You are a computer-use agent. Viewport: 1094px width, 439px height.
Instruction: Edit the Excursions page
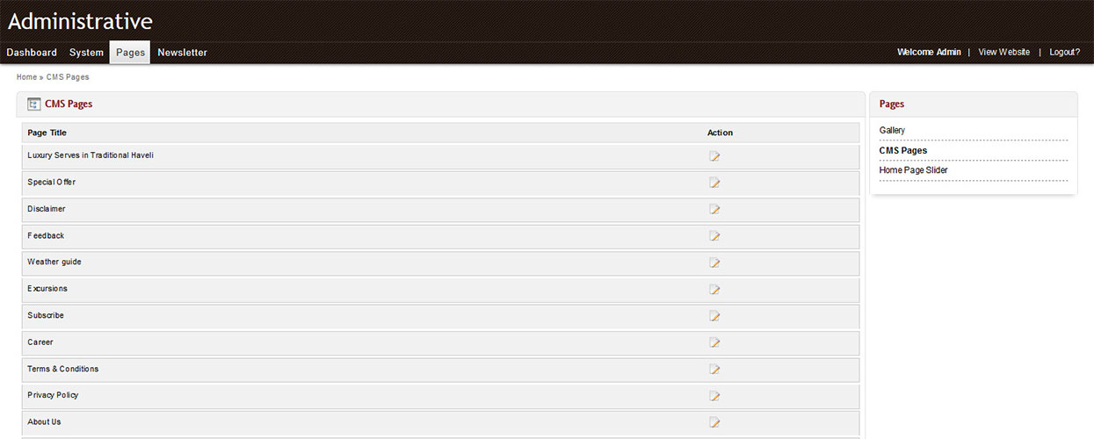pos(715,289)
